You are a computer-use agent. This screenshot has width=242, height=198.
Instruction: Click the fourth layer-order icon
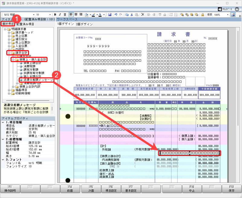pos(196,15)
